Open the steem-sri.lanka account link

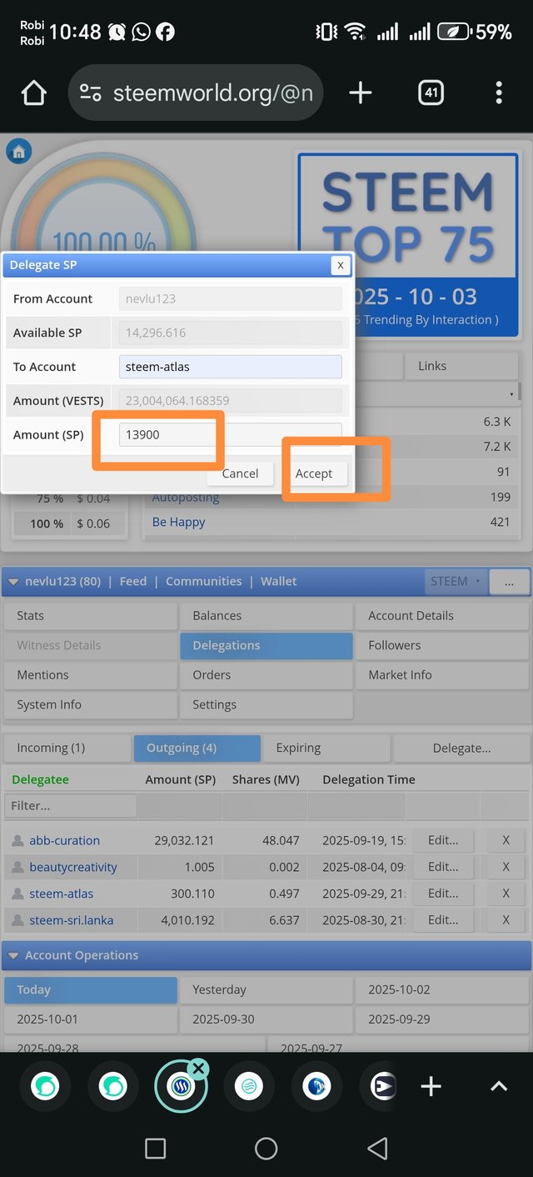point(72,920)
